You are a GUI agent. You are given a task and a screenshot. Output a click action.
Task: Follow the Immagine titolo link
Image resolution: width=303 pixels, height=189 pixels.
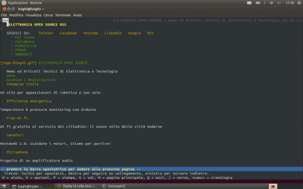click(22, 84)
